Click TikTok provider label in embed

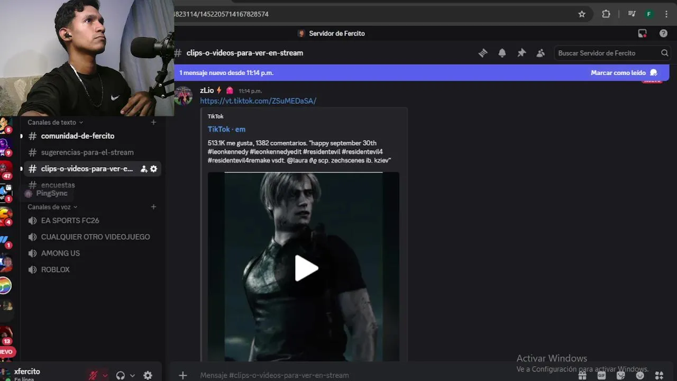[x=215, y=116]
